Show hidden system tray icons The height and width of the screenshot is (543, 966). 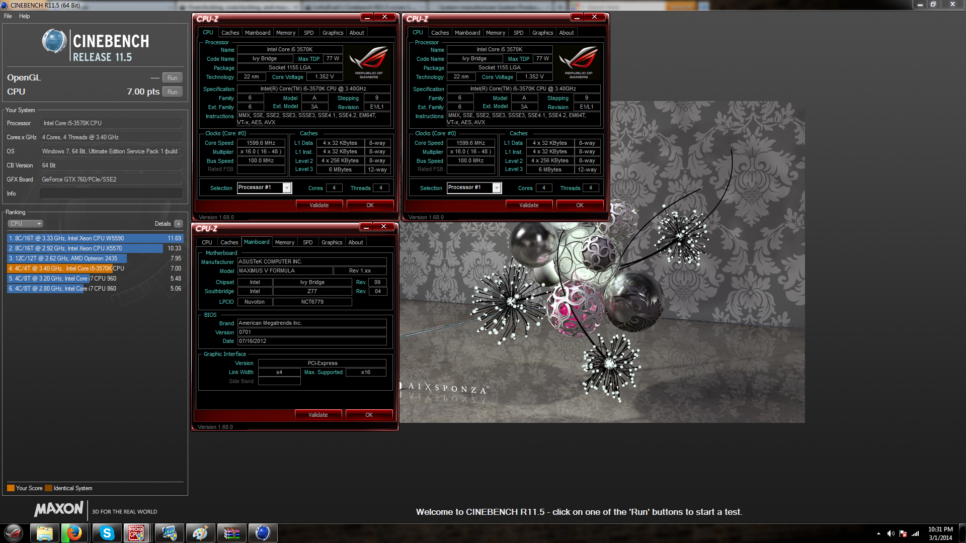click(878, 533)
